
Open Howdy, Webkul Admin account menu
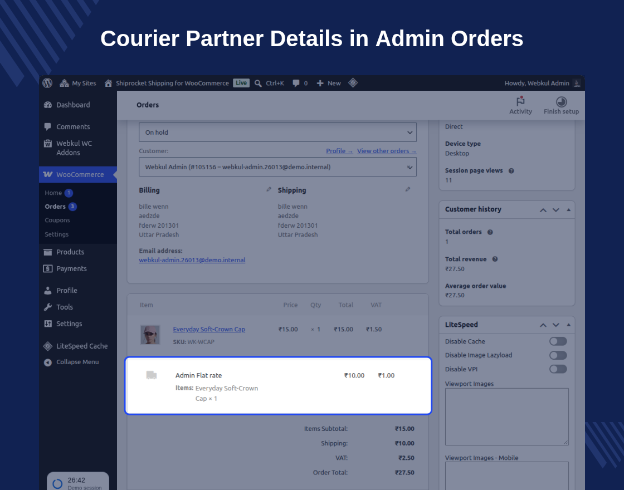(x=537, y=83)
